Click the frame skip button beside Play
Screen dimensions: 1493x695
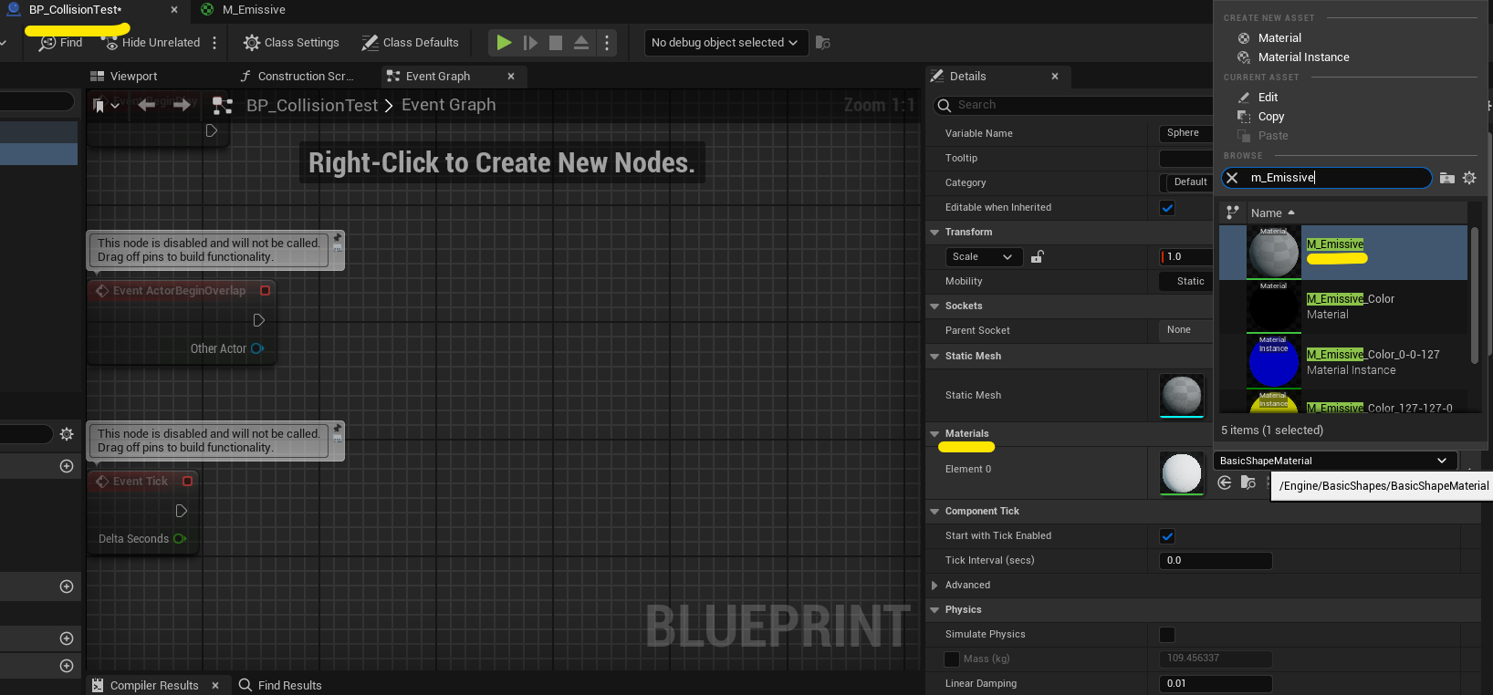click(x=530, y=43)
